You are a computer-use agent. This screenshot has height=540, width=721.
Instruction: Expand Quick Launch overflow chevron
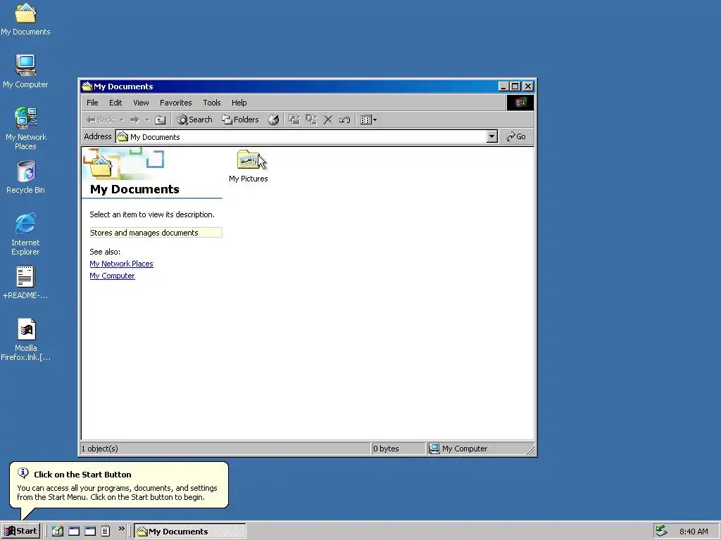click(x=121, y=529)
